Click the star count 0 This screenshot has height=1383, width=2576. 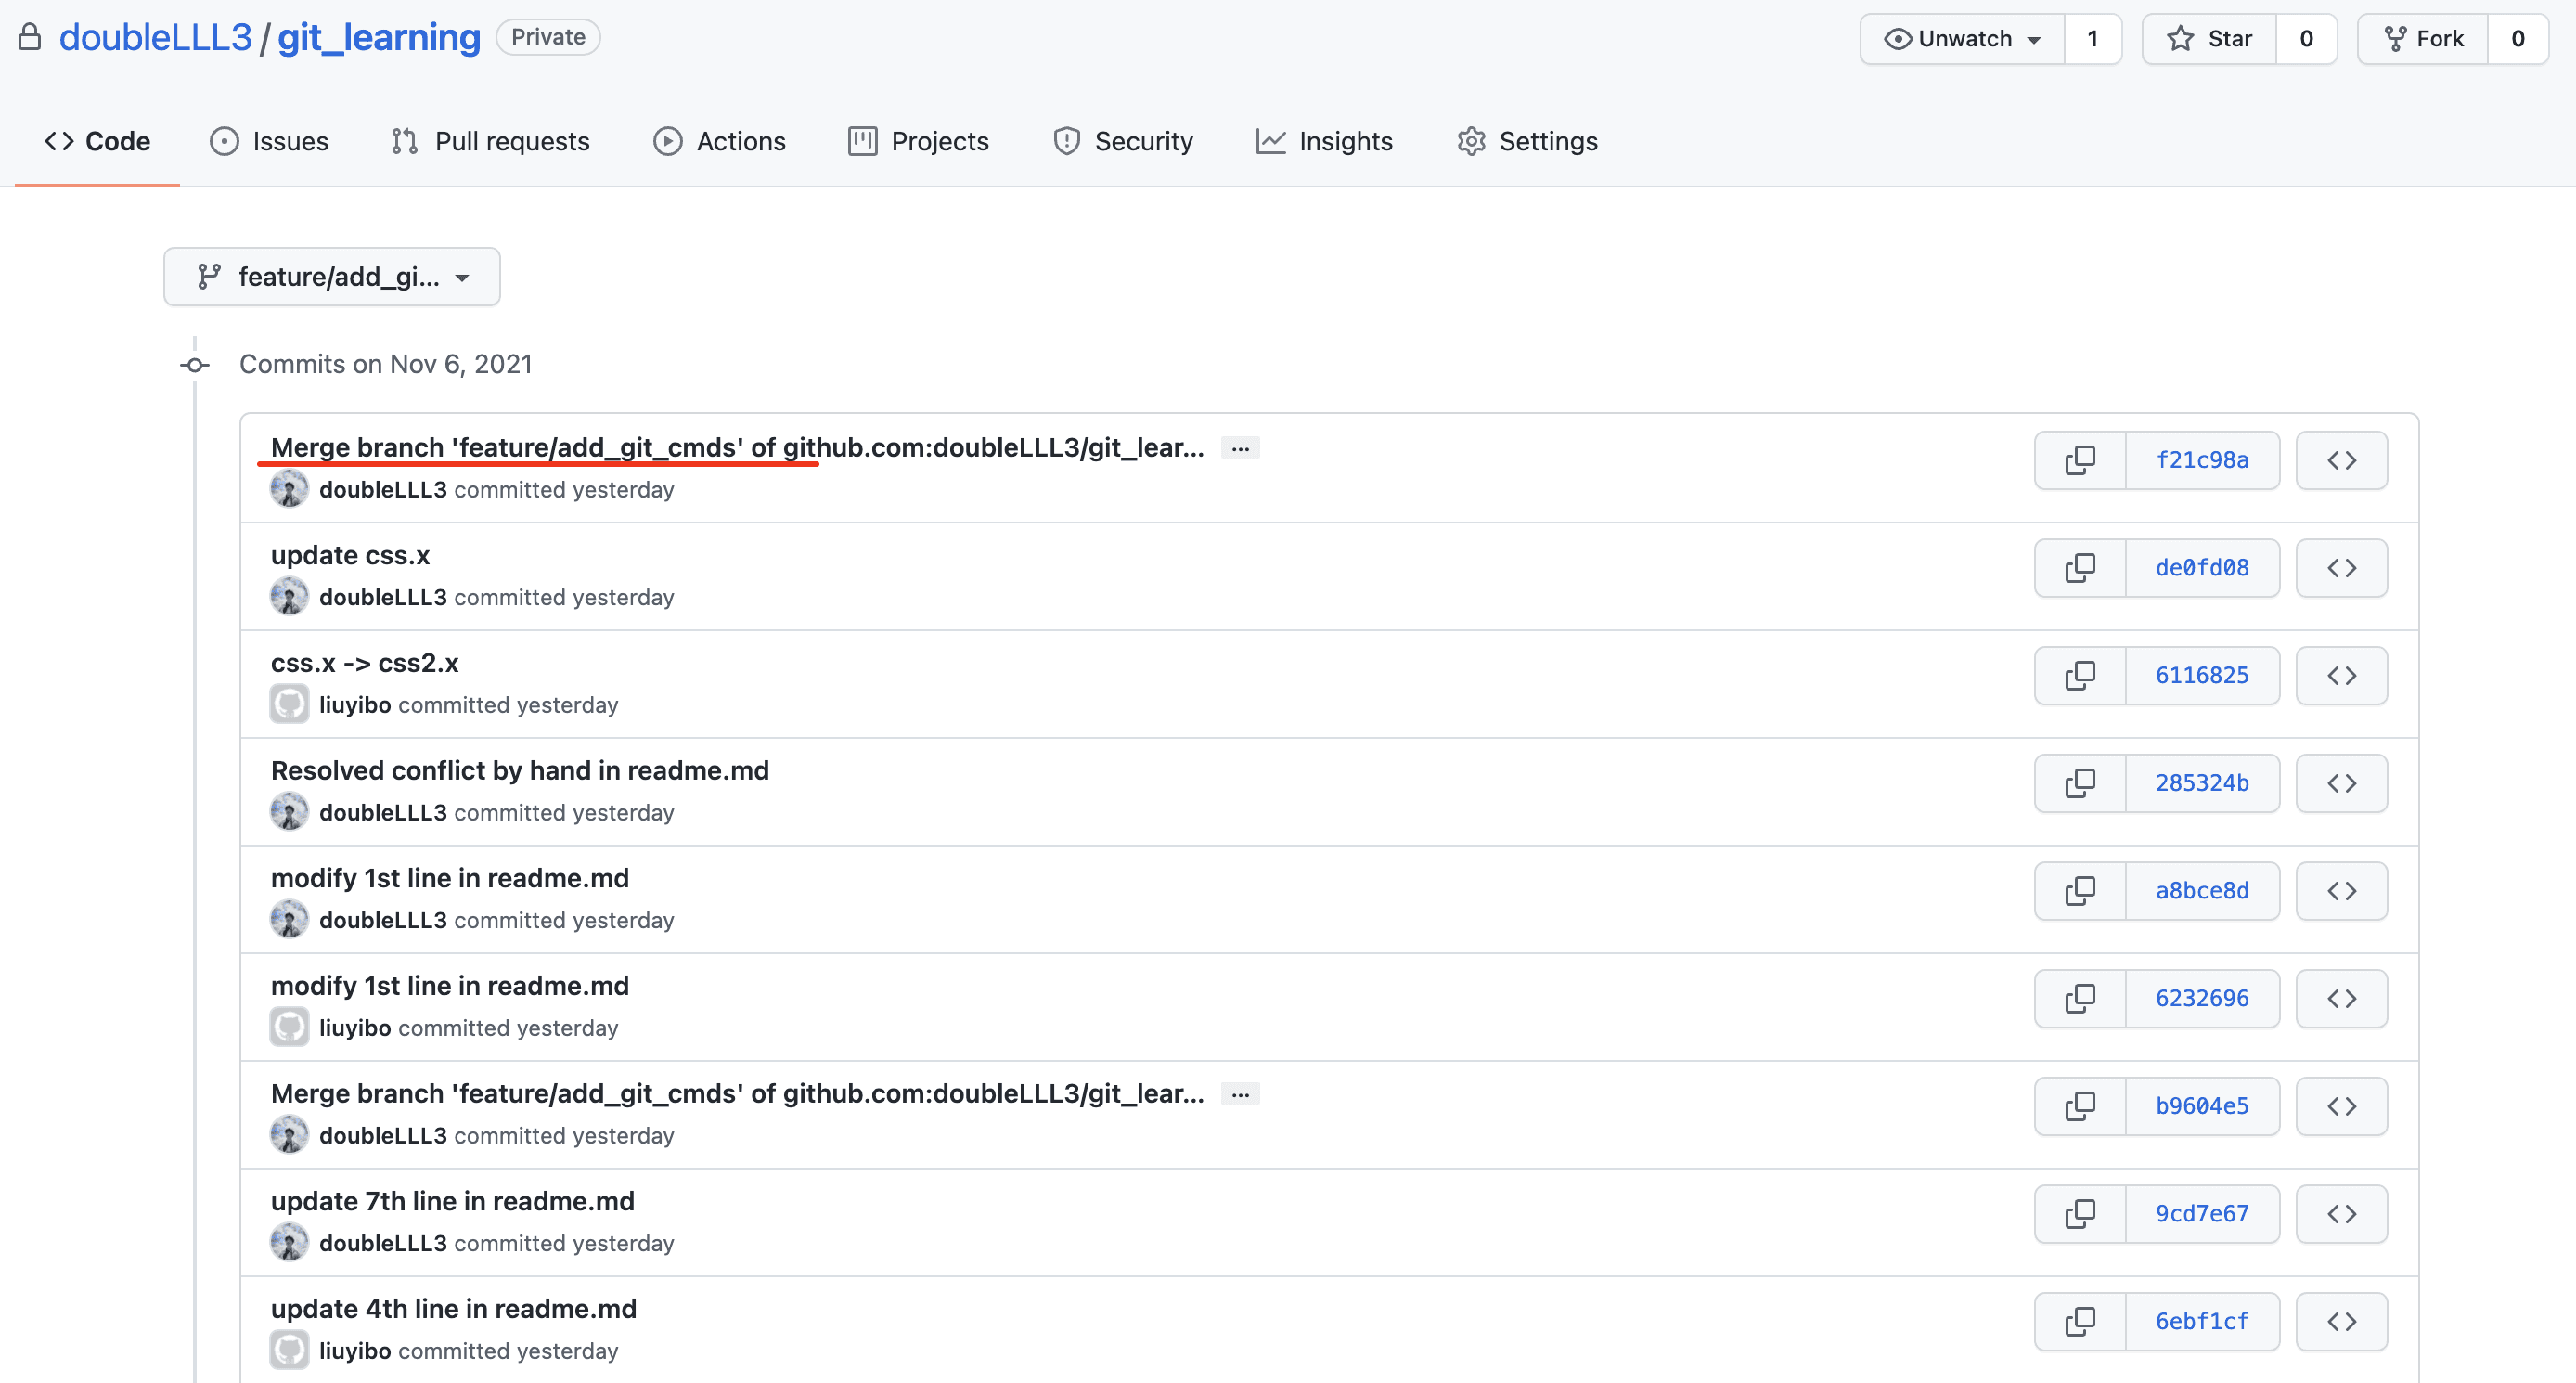point(2306,39)
